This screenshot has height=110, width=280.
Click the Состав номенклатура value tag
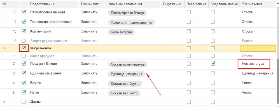[127, 64]
